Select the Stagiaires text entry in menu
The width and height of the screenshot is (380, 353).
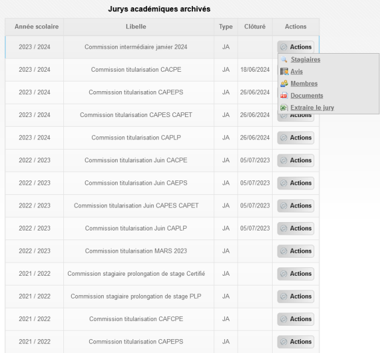[305, 60]
